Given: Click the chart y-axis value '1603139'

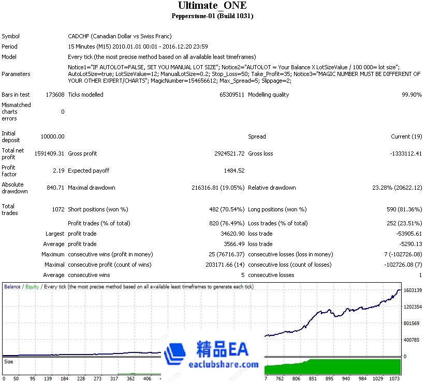Looking at the screenshot, I should (413, 290).
